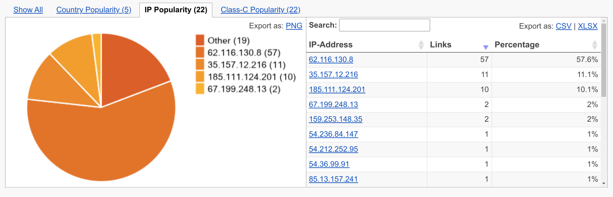Screen dimensions: 613x197
Task: Click scrollbar up arrow in table
Action: coord(604,21)
